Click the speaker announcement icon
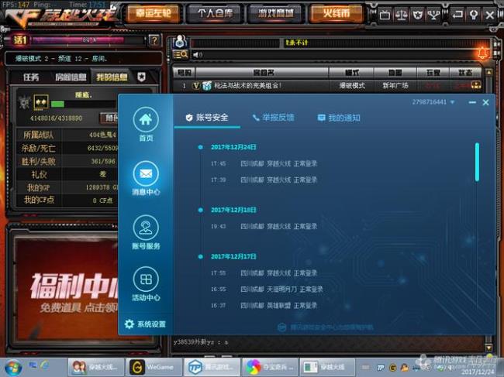 coord(198,55)
